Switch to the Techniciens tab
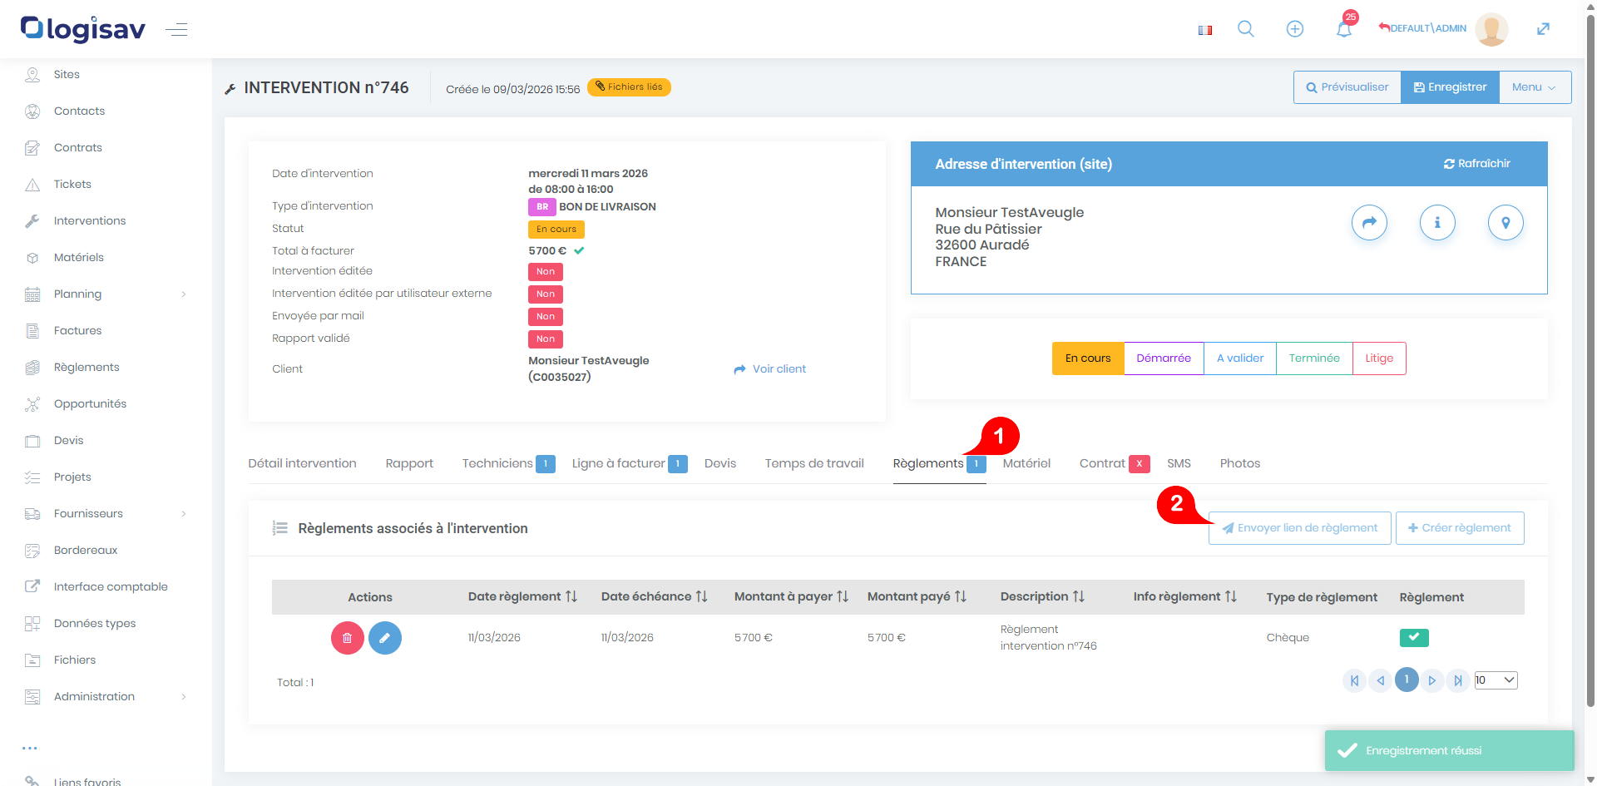The width and height of the screenshot is (1597, 786). tap(497, 463)
